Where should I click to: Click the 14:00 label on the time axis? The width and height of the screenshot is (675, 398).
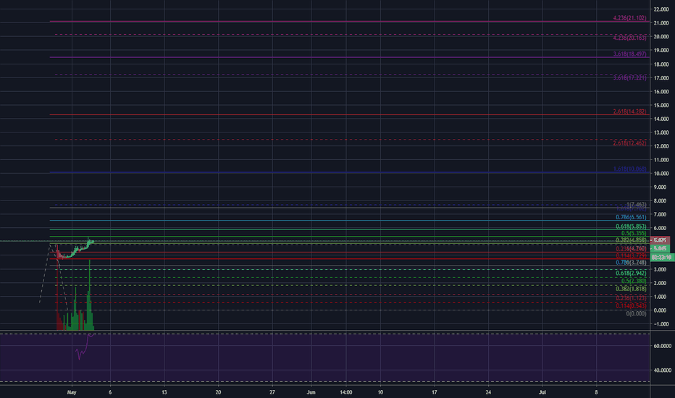pos(346,392)
